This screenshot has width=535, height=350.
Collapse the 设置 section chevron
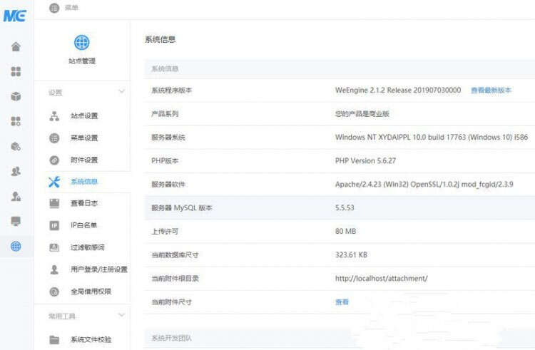point(121,92)
